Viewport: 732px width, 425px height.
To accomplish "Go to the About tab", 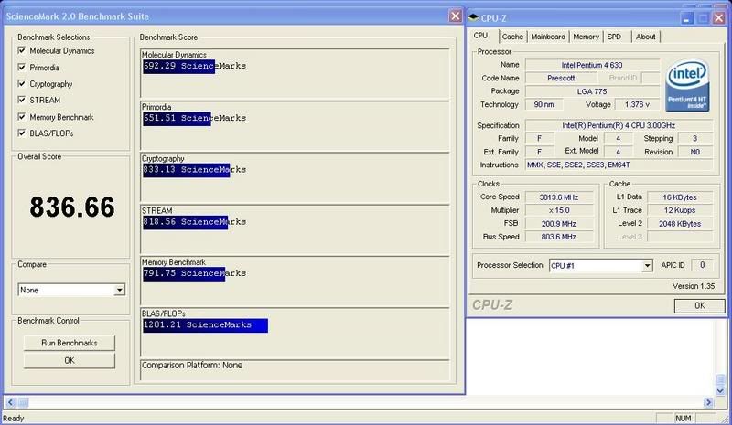I will [x=645, y=37].
